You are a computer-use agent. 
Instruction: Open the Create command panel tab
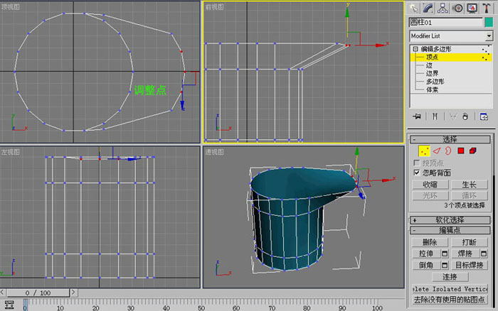tap(413, 9)
